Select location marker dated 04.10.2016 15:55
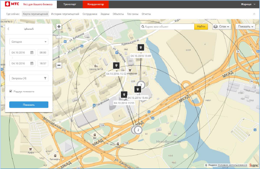This screenshot has width=260, height=169. (124, 94)
